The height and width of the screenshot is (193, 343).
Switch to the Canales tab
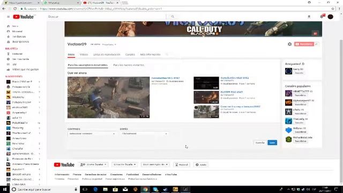pyautogui.click(x=130, y=55)
